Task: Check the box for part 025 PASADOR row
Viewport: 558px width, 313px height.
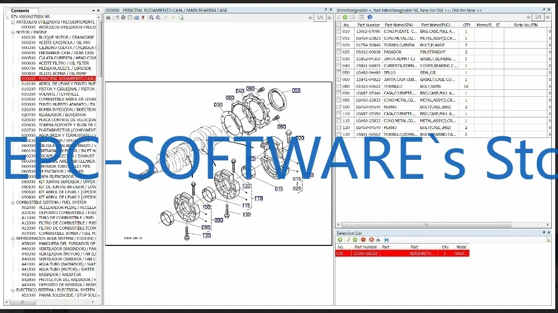Action: (x=339, y=52)
